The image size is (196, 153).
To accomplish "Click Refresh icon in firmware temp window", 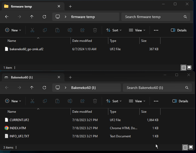I will pyautogui.click(x=44, y=17).
